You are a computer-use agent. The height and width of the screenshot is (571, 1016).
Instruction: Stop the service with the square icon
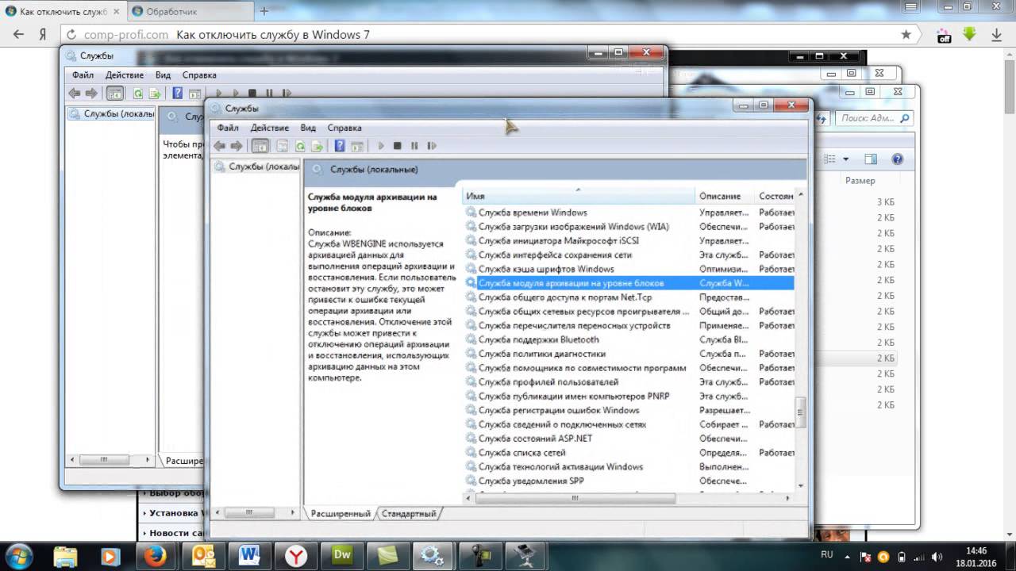[x=398, y=146]
